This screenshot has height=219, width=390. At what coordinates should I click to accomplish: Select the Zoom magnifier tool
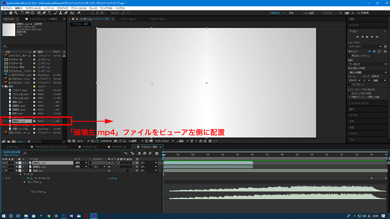(x=16, y=13)
